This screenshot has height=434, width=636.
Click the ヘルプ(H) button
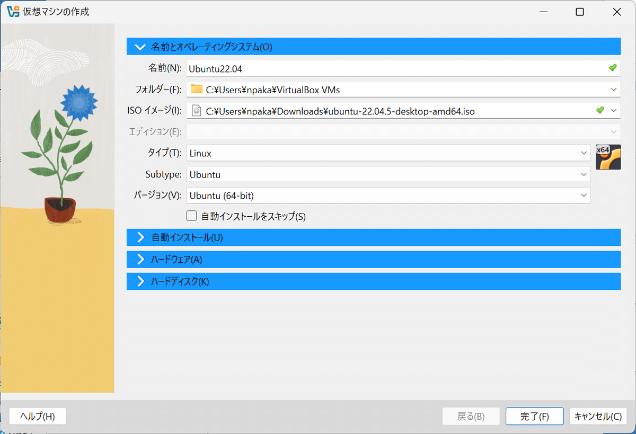37,416
